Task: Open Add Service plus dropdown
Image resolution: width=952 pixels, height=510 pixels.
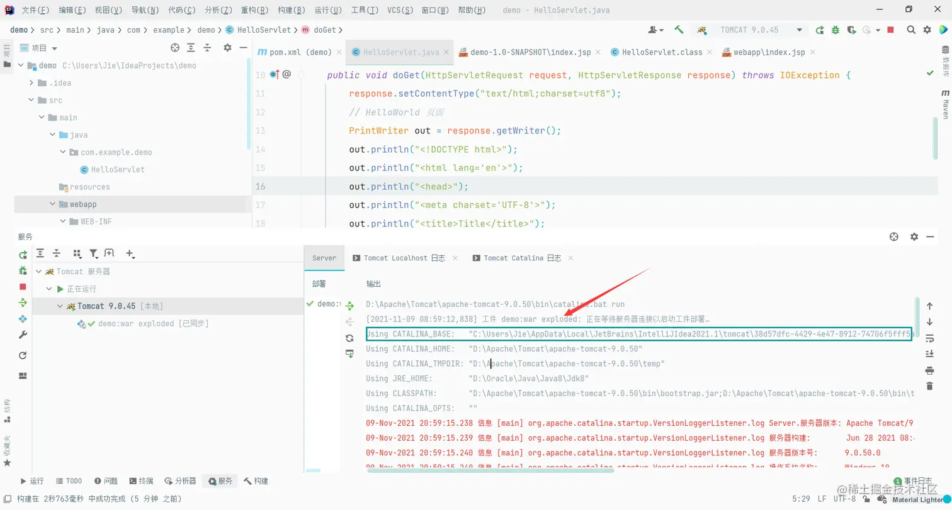Action: coord(130,253)
